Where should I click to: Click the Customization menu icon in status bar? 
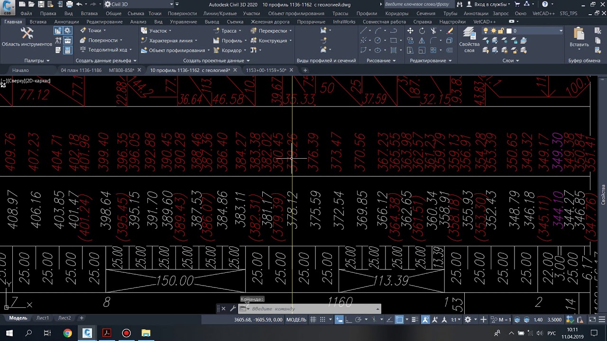point(601,320)
